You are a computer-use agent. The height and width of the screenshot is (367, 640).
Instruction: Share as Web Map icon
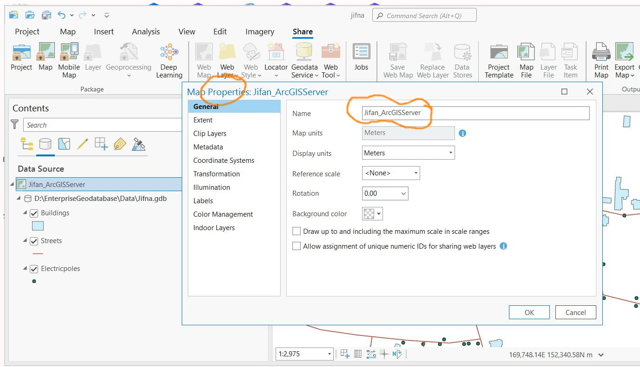(204, 52)
